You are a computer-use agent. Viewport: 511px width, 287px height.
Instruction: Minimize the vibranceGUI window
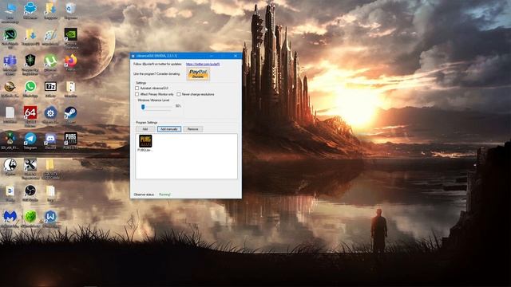pos(211,56)
